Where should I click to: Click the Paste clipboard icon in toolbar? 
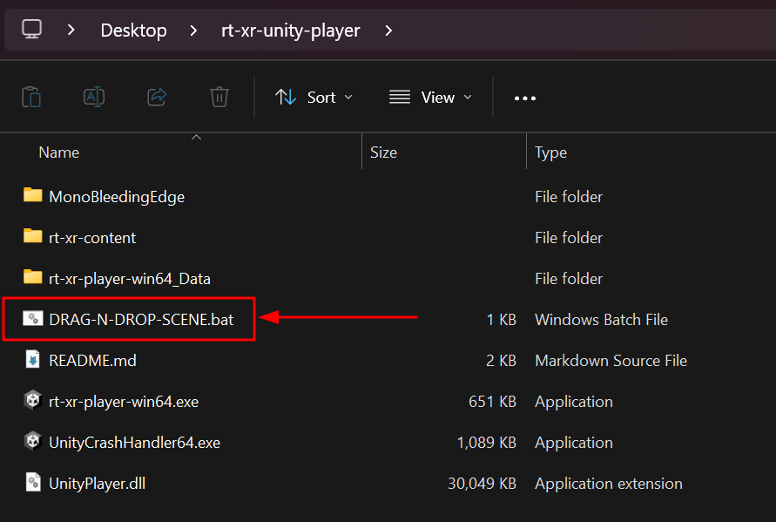[31, 97]
